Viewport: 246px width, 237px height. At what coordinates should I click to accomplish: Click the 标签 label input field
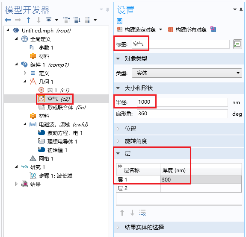tap(181, 44)
